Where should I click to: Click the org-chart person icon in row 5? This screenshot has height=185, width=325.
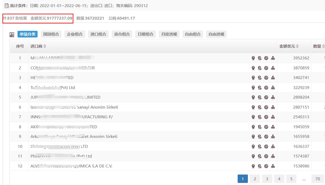(273, 97)
